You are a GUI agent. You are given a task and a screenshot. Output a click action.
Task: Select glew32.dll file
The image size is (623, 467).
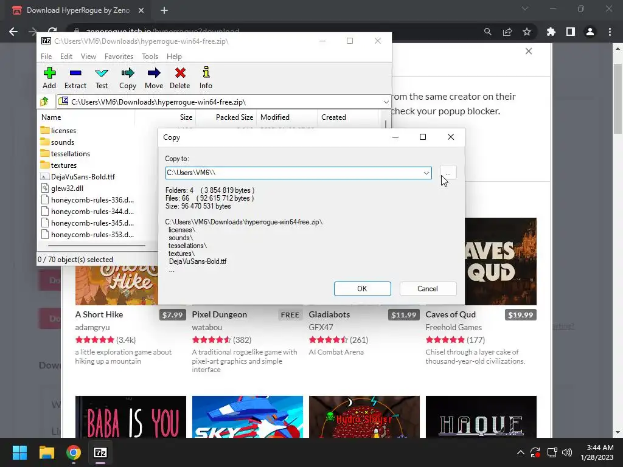62,189
